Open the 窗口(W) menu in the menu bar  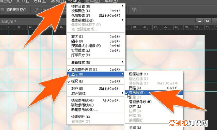click(93, 1)
